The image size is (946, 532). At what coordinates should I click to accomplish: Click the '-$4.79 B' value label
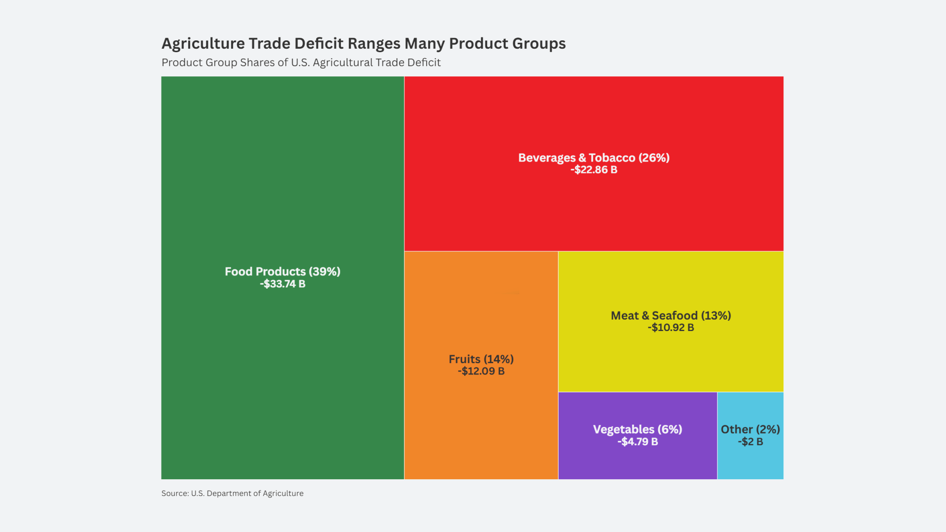pyautogui.click(x=638, y=441)
